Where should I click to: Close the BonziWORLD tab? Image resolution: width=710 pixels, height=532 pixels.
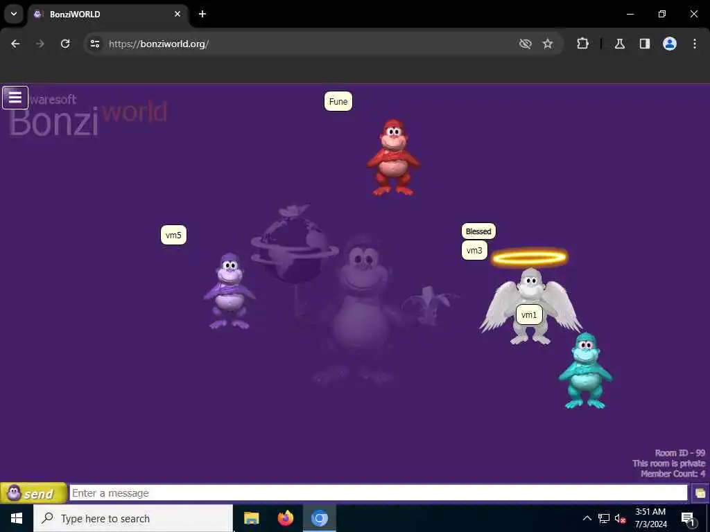click(x=177, y=14)
